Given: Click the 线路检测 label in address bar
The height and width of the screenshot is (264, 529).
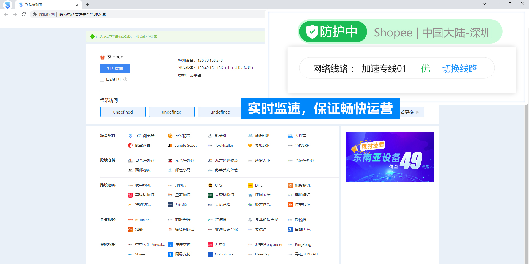Looking at the screenshot, I should (x=47, y=14).
